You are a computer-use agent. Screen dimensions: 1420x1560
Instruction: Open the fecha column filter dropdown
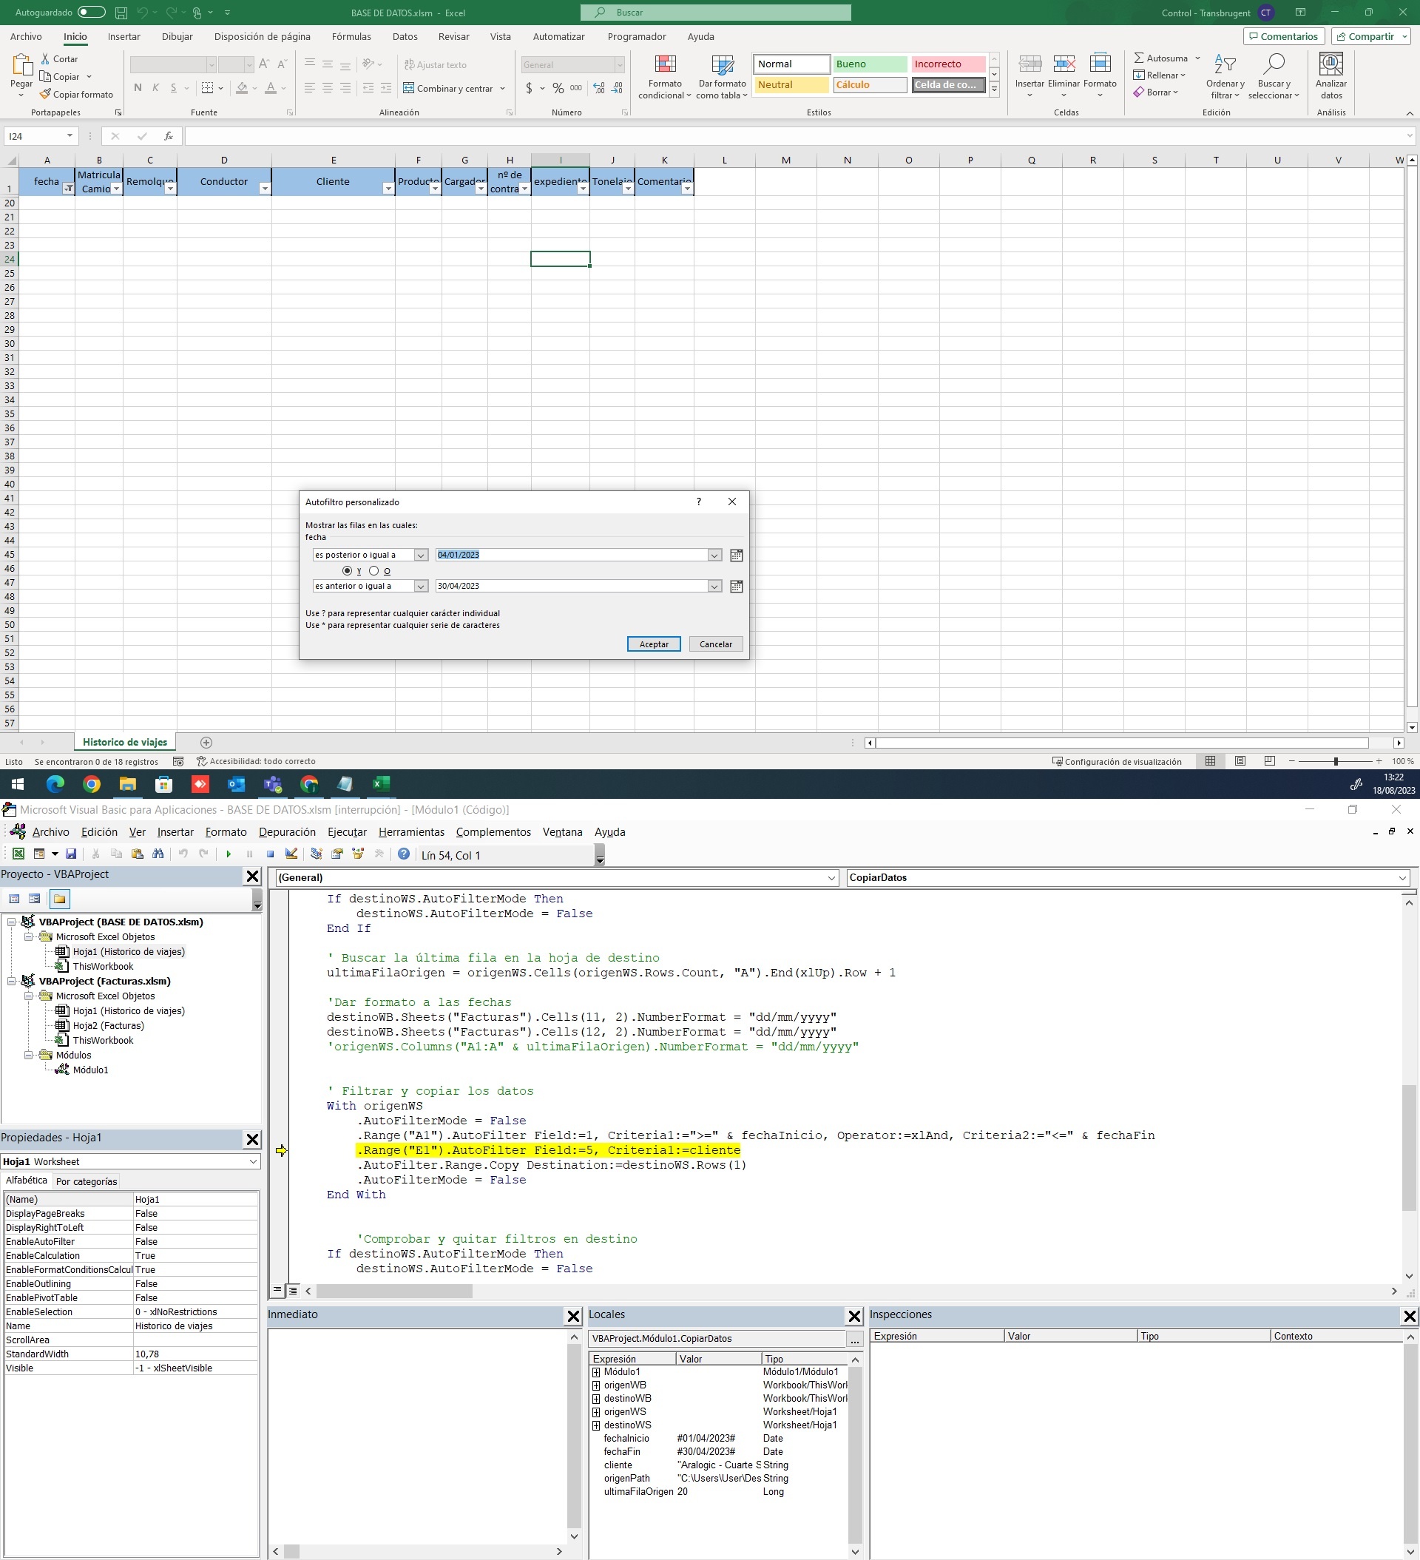pyautogui.click(x=68, y=189)
